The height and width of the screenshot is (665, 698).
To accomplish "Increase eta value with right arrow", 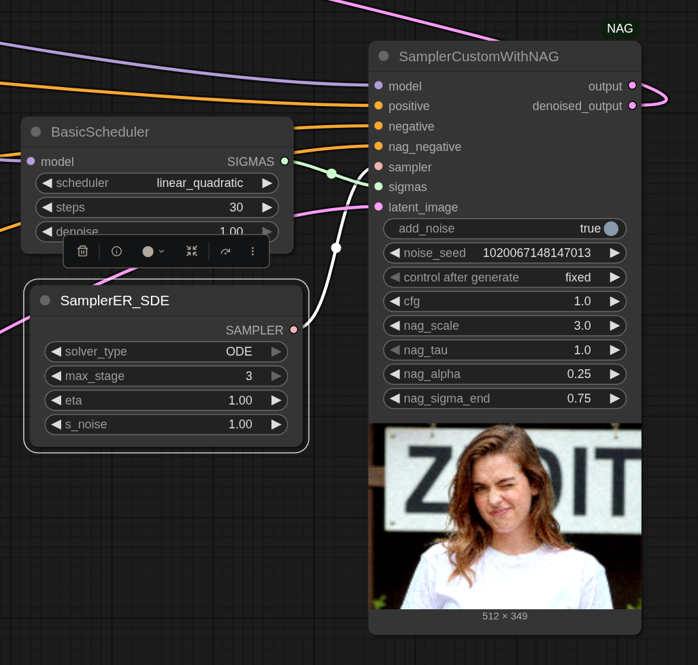I will pyautogui.click(x=276, y=400).
